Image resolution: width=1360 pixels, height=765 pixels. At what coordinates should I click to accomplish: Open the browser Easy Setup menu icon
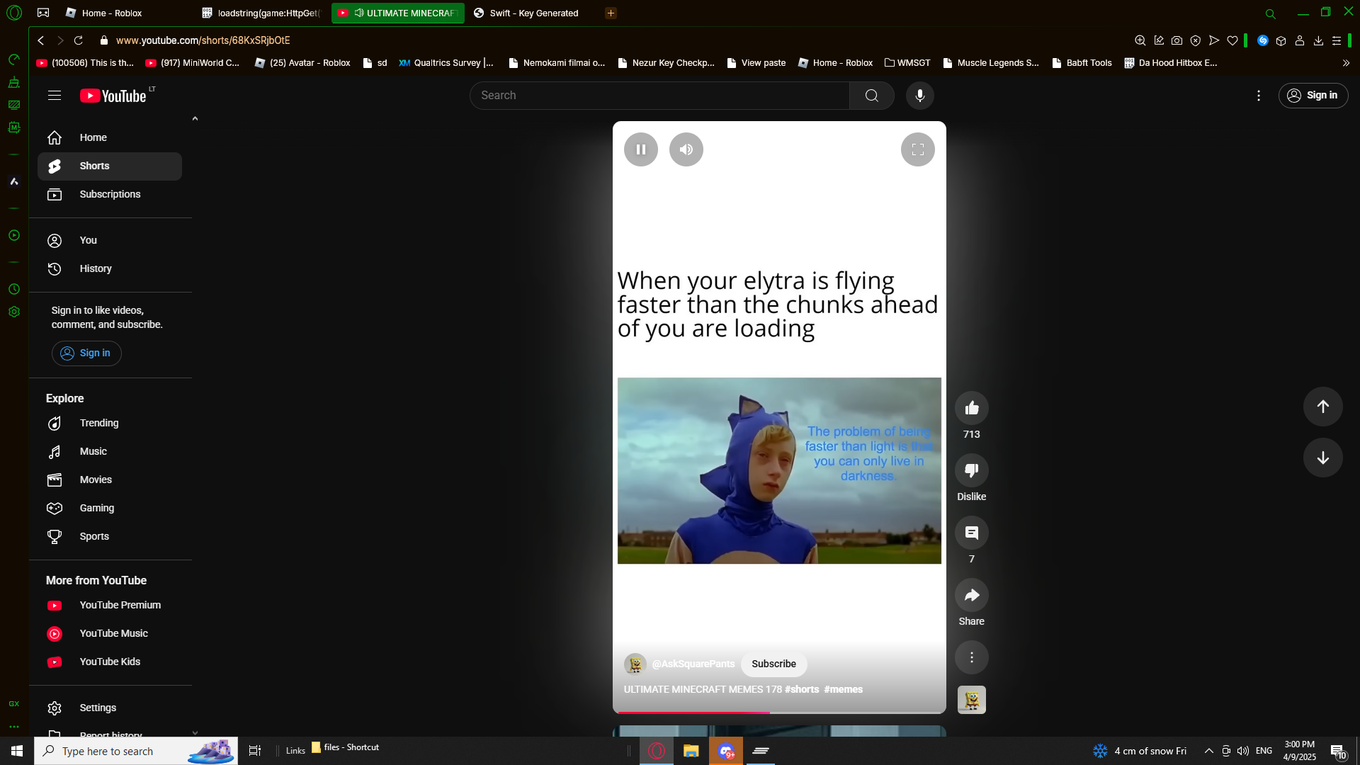click(x=1337, y=40)
